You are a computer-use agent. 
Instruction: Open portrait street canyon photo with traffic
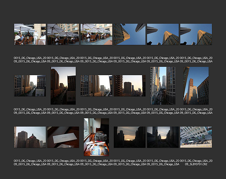[x=163, y=86]
